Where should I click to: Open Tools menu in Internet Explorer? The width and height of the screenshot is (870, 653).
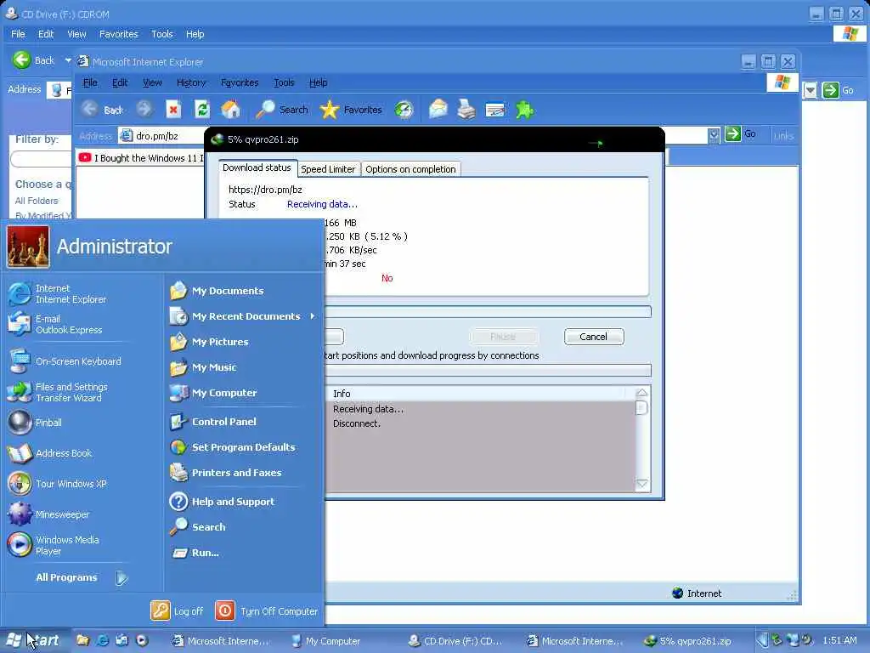(x=284, y=82)
